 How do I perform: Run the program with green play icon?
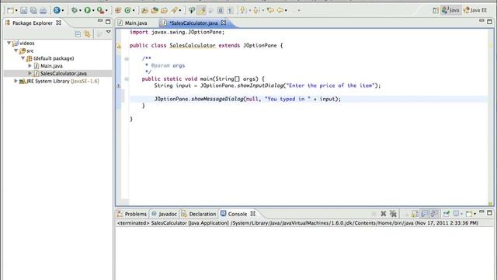click(x=87, y=10)
